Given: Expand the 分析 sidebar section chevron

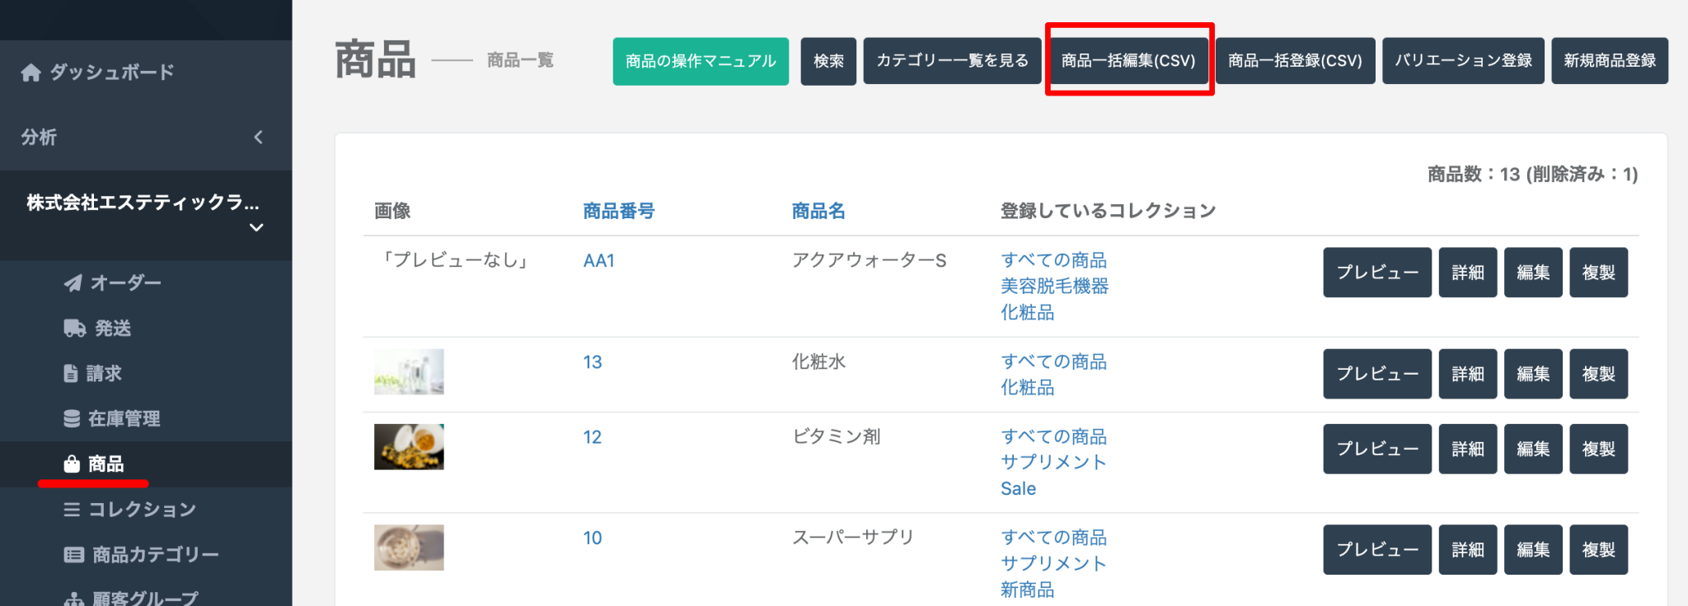Looking at the screenshot, I should (x=258, y=138).
